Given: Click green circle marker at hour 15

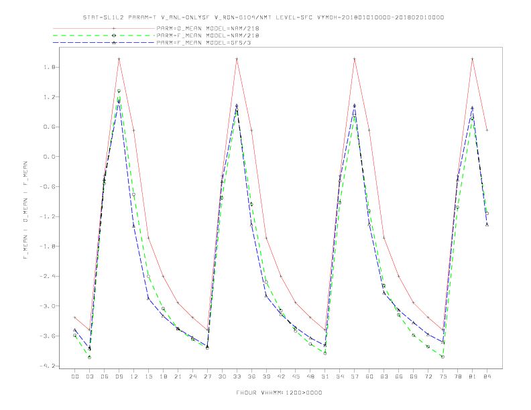Looking at the screenshot, I should click(x=148, y=277).
